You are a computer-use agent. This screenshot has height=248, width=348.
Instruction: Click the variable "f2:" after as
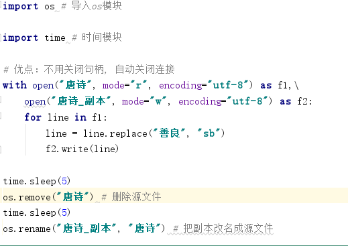(x=304, y=102)
